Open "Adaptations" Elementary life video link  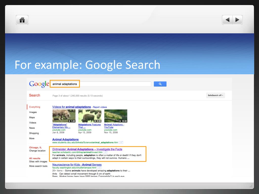[x=61, y=126]
